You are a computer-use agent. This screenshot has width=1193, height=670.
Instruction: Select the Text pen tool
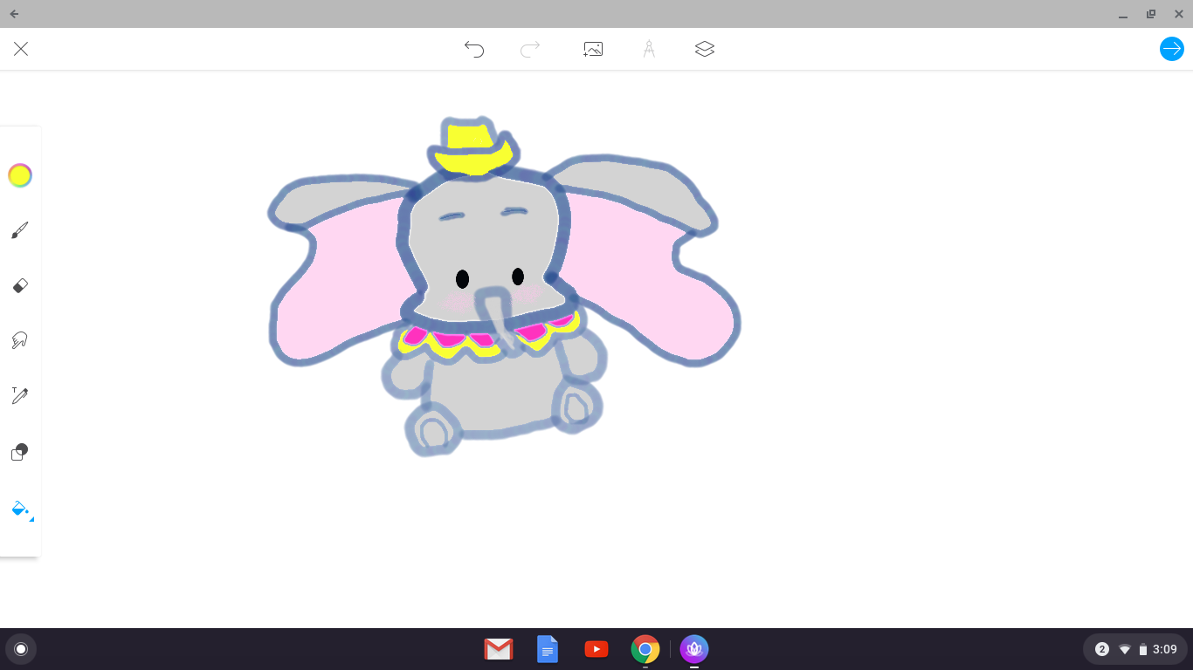pyautogui.click(x=20, y=395)
